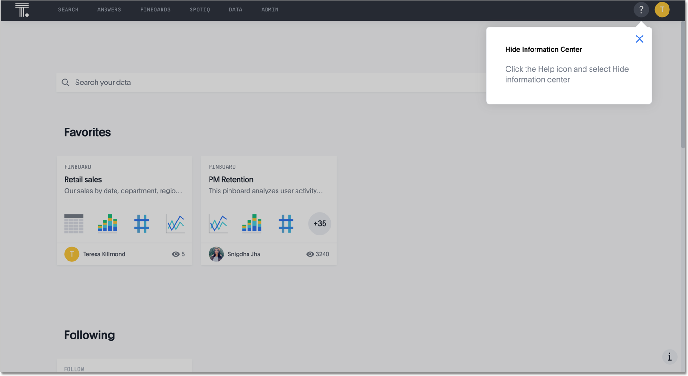Viewport: 688px width, 376px height.
Task: Click Teresa Killmond's avatar on Retail sales card
Action: pyautogui.click(x=72, y=254)
